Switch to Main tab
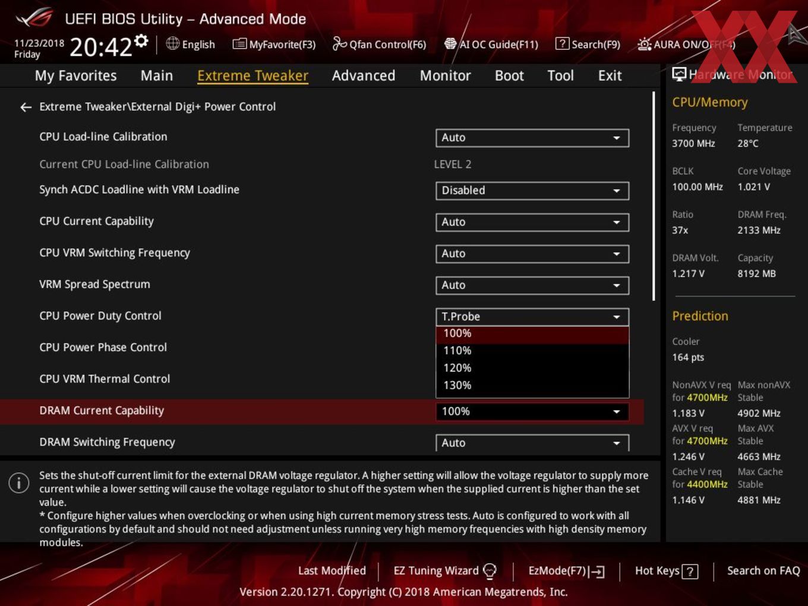This screenshot has width=808, height=606. [x=157, y=75]
